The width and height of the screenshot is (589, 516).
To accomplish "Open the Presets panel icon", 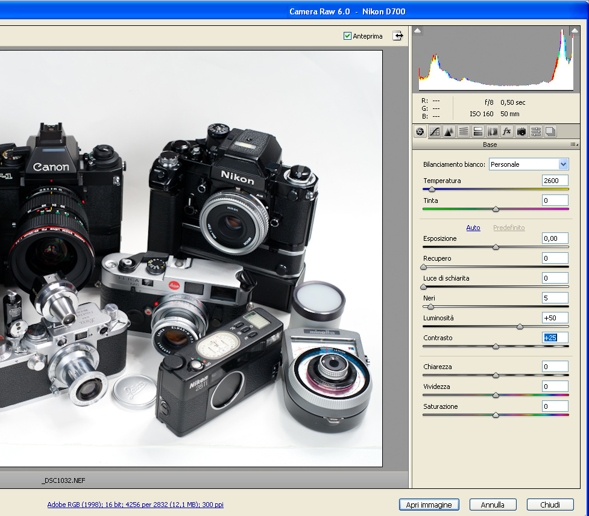I will (536, 132).
